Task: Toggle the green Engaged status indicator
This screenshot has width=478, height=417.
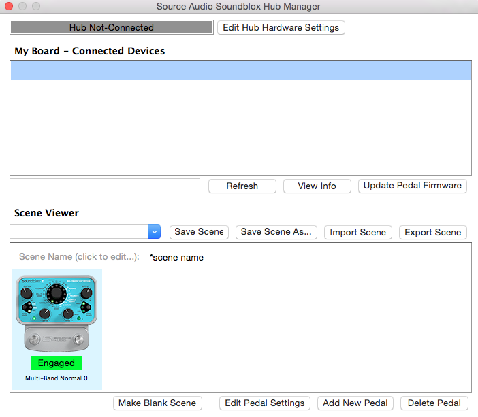Action: 57,363
